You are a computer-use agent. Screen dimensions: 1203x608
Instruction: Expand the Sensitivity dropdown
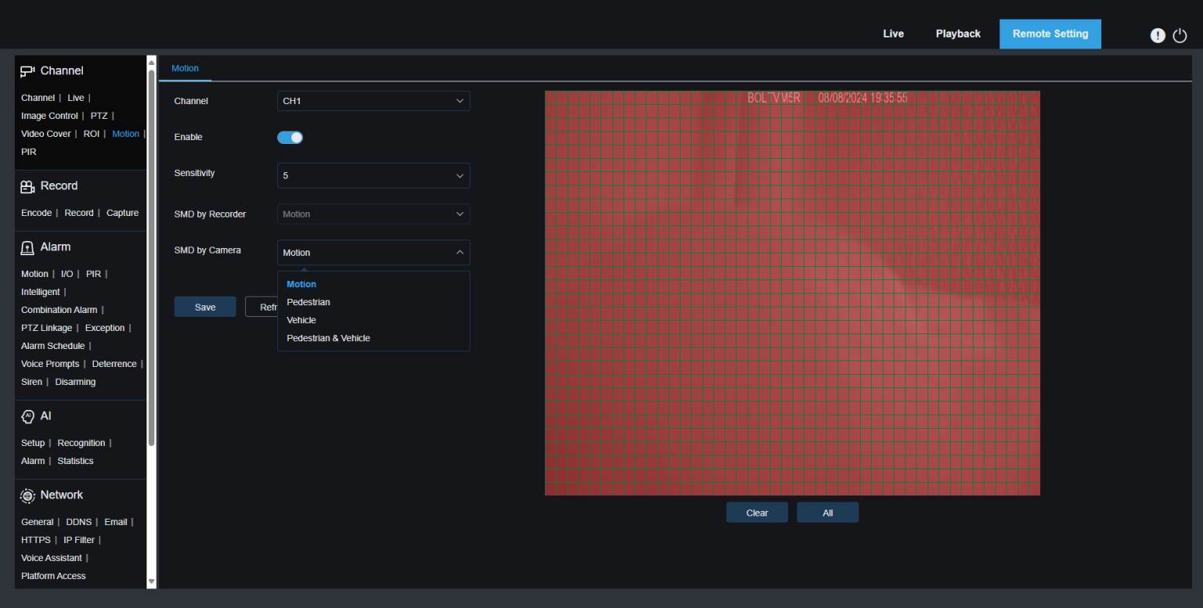tap(373, 176)
